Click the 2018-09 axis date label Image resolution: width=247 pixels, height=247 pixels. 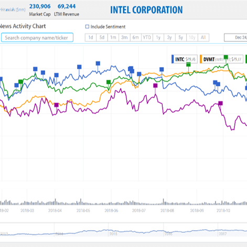coord(197,210)
